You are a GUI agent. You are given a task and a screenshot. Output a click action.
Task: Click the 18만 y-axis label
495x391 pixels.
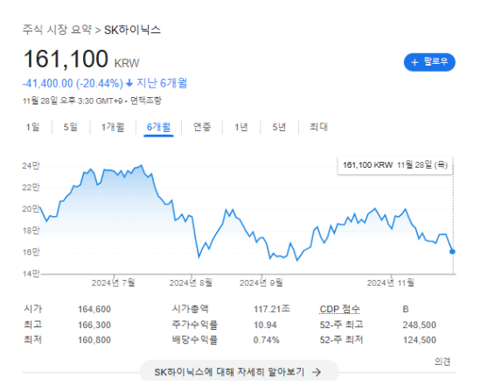pyautogui.click(x=31, y=231)
